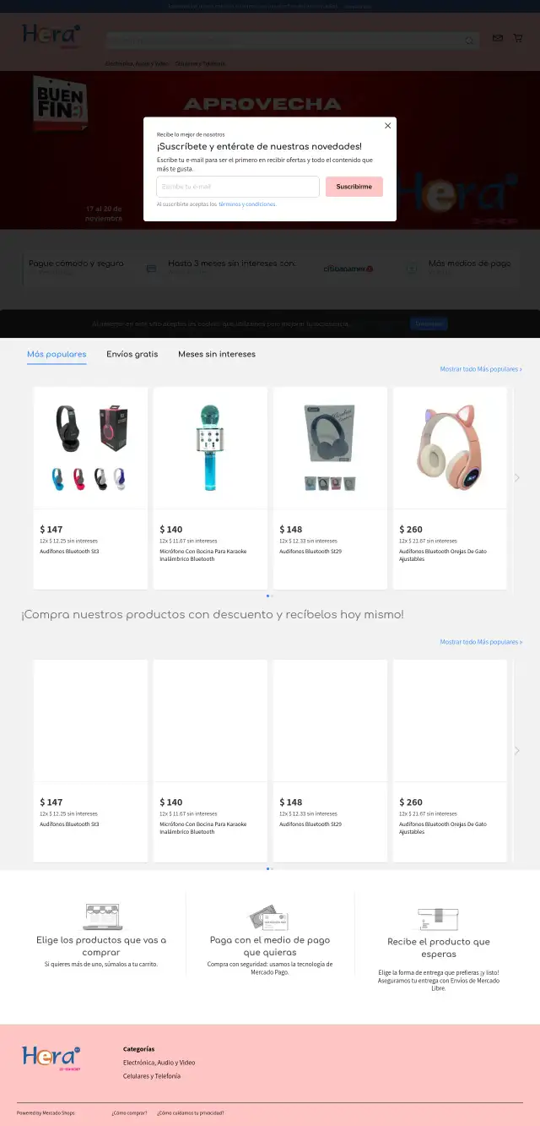Click the Hera e-shop logo in header

point(51,35)
